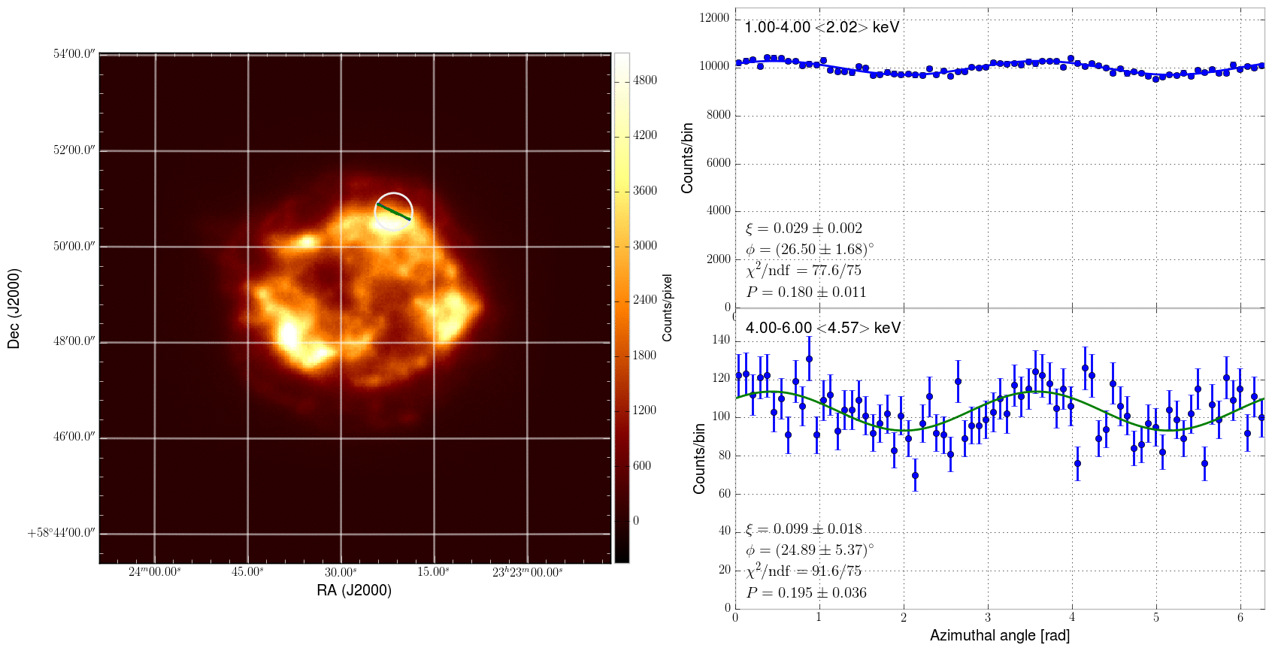This screenshot has height=651, width=1272.
Task: Click the P = 0.195 ± 0.036 text
Action: (x=806, y=592)
